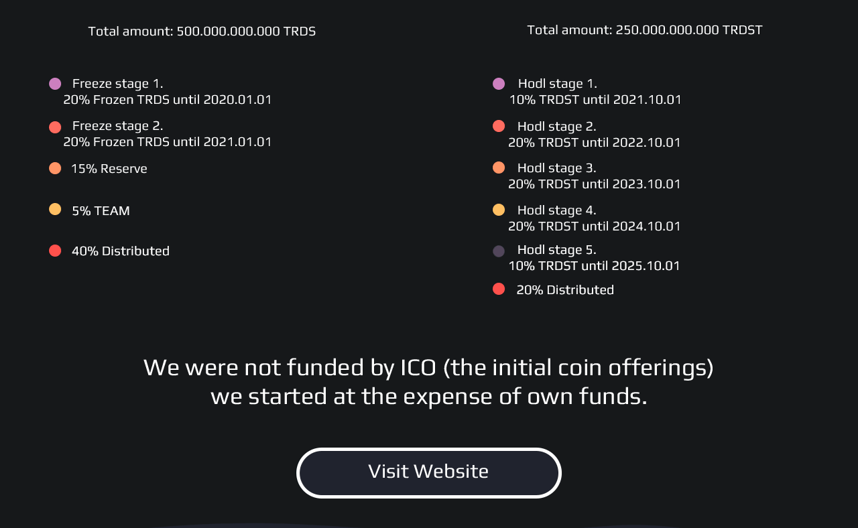Select the yellow dot next to 5% TEAM
Screen dimensions: 858x528
coord(55,209)
